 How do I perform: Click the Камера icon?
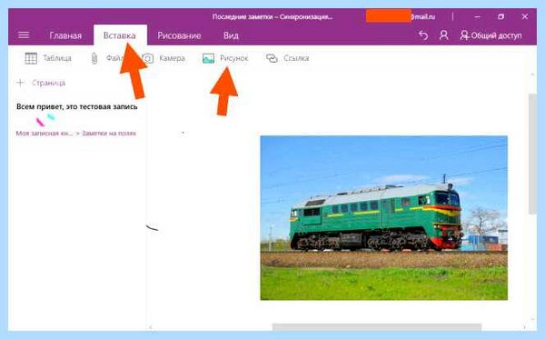pyautogui.click(x=148, y=58)
